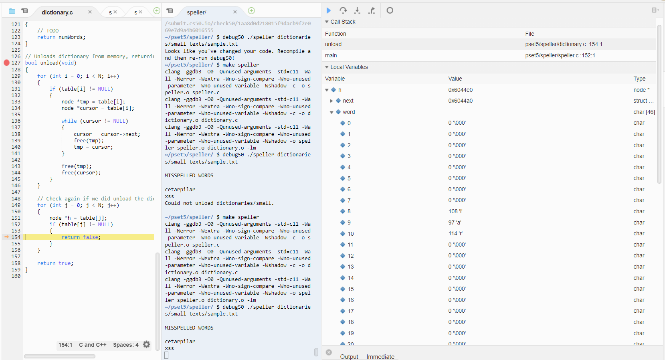The image size is (665, 360).
Task: Click 'return true;' on line 158
Action: pos(55,263)
